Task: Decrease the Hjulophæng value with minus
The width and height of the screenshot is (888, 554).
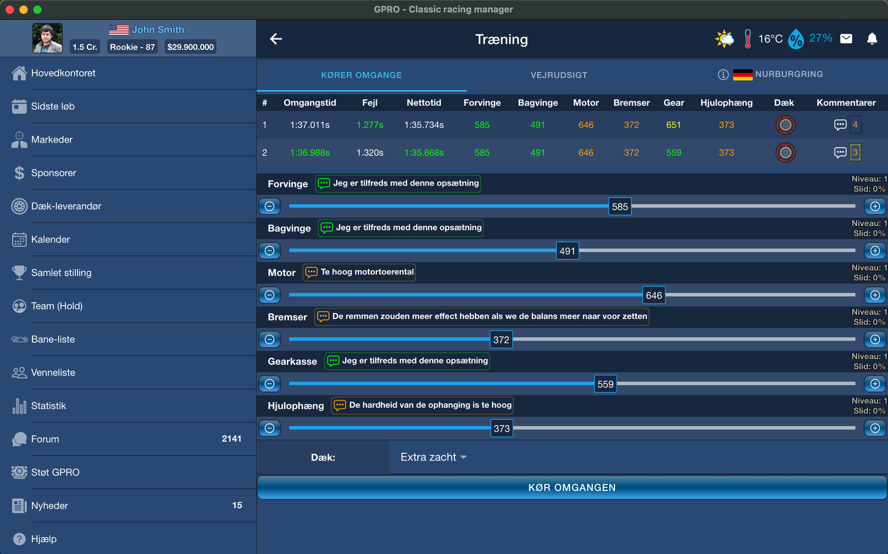Action: tap(269, 428)
